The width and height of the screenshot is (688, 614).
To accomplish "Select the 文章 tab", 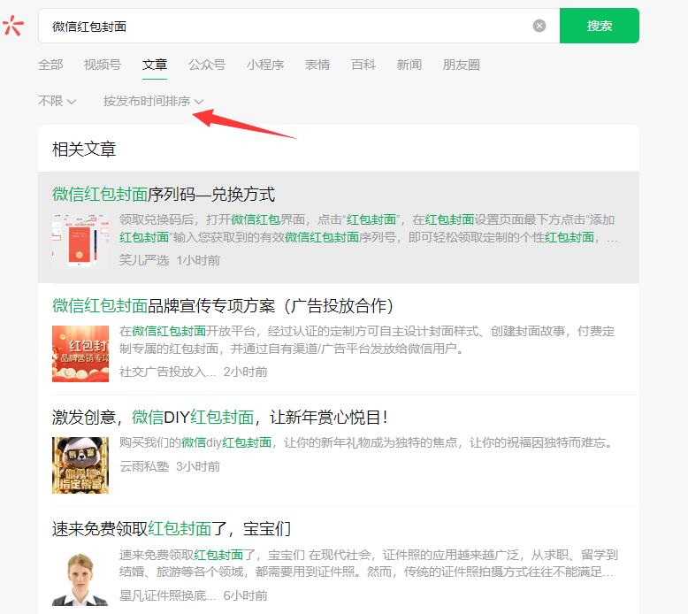I will [x=155, y=65].
